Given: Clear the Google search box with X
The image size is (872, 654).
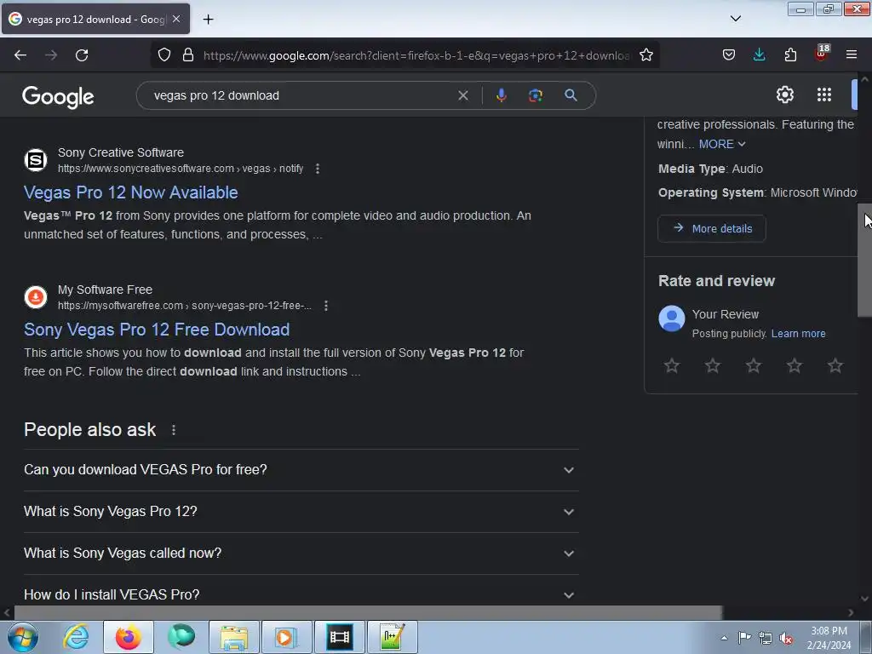Looking at the screenshot, I should (x=462, y=95).
